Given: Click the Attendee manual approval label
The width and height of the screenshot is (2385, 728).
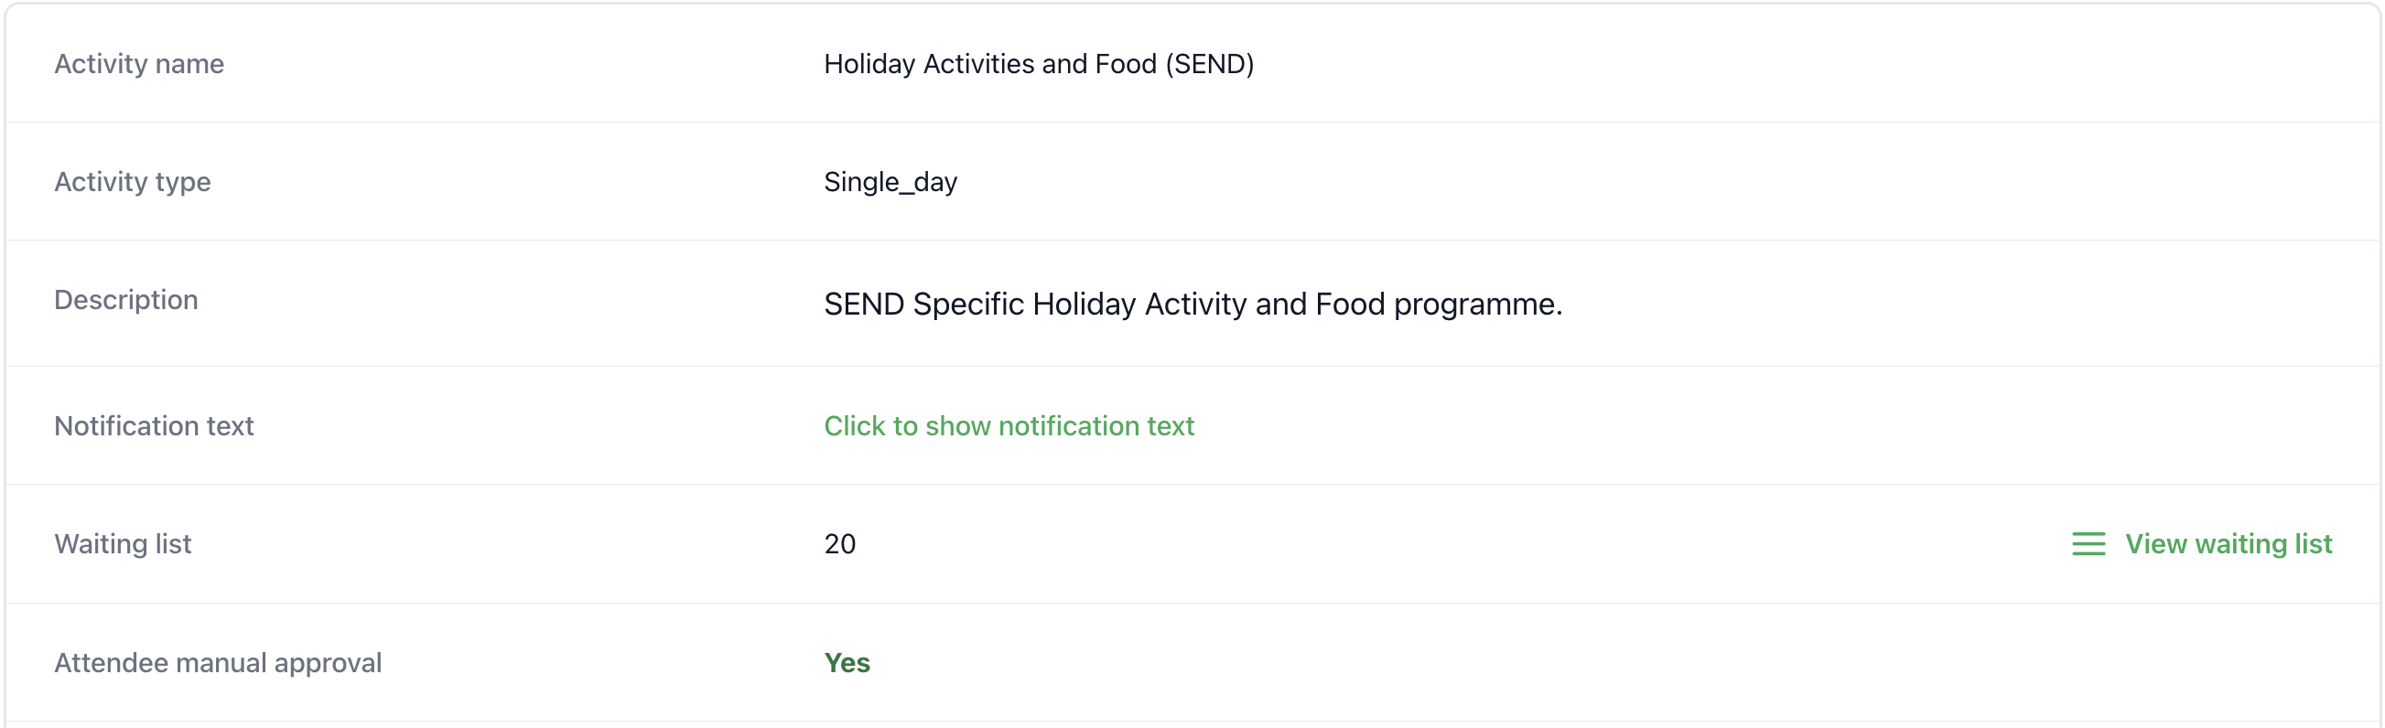Looking at the screenshot, I should (x=218, y=663).
